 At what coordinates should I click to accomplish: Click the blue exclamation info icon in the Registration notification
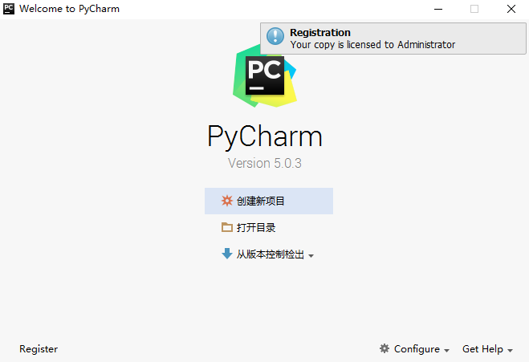275,36
